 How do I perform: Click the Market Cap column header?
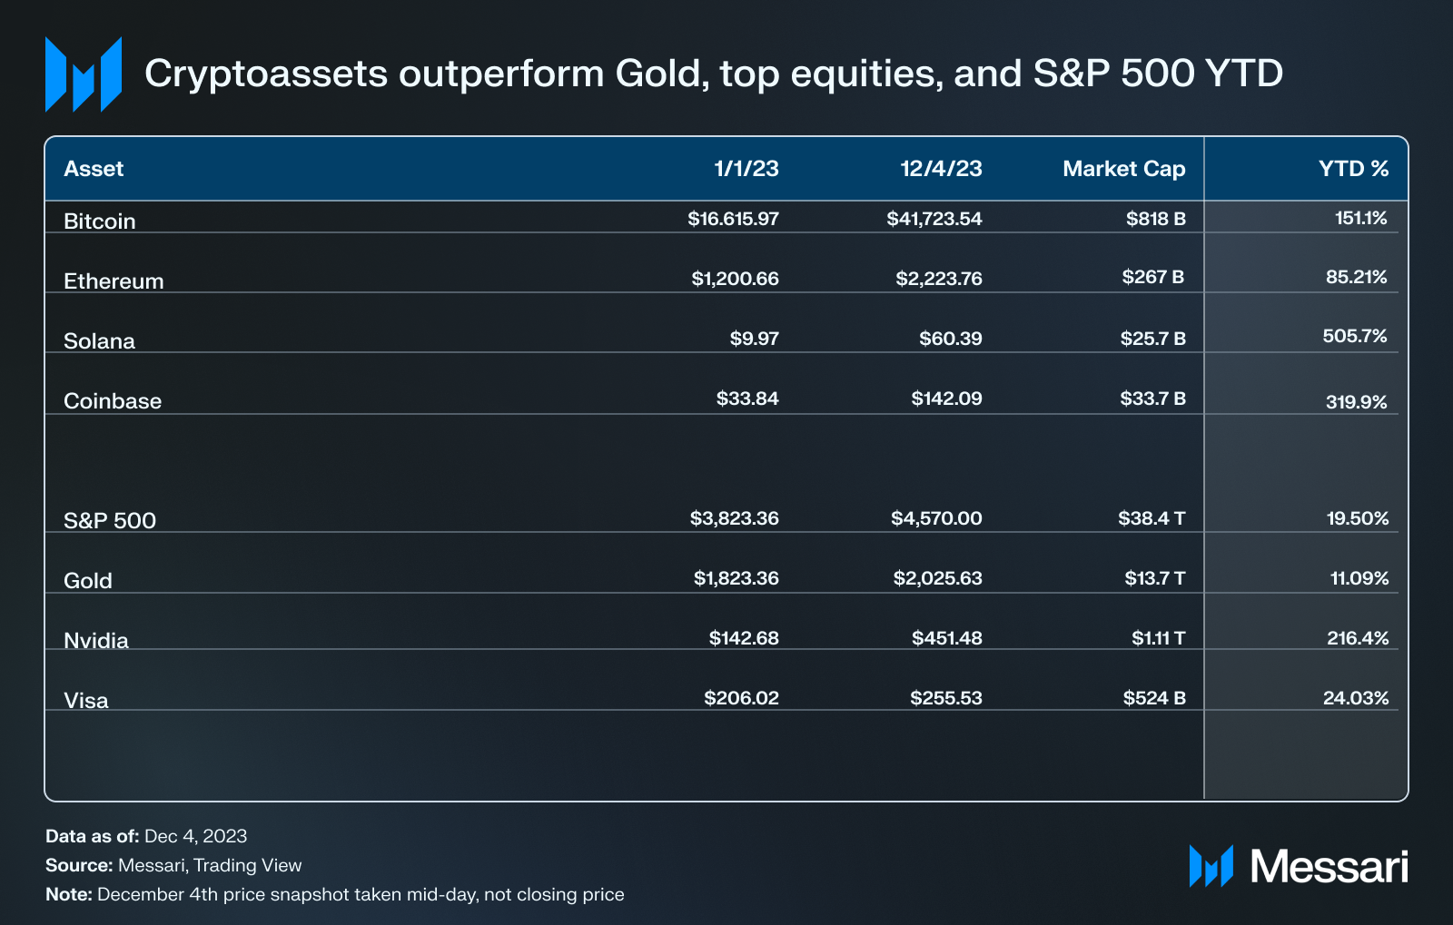pos(1124,169)
